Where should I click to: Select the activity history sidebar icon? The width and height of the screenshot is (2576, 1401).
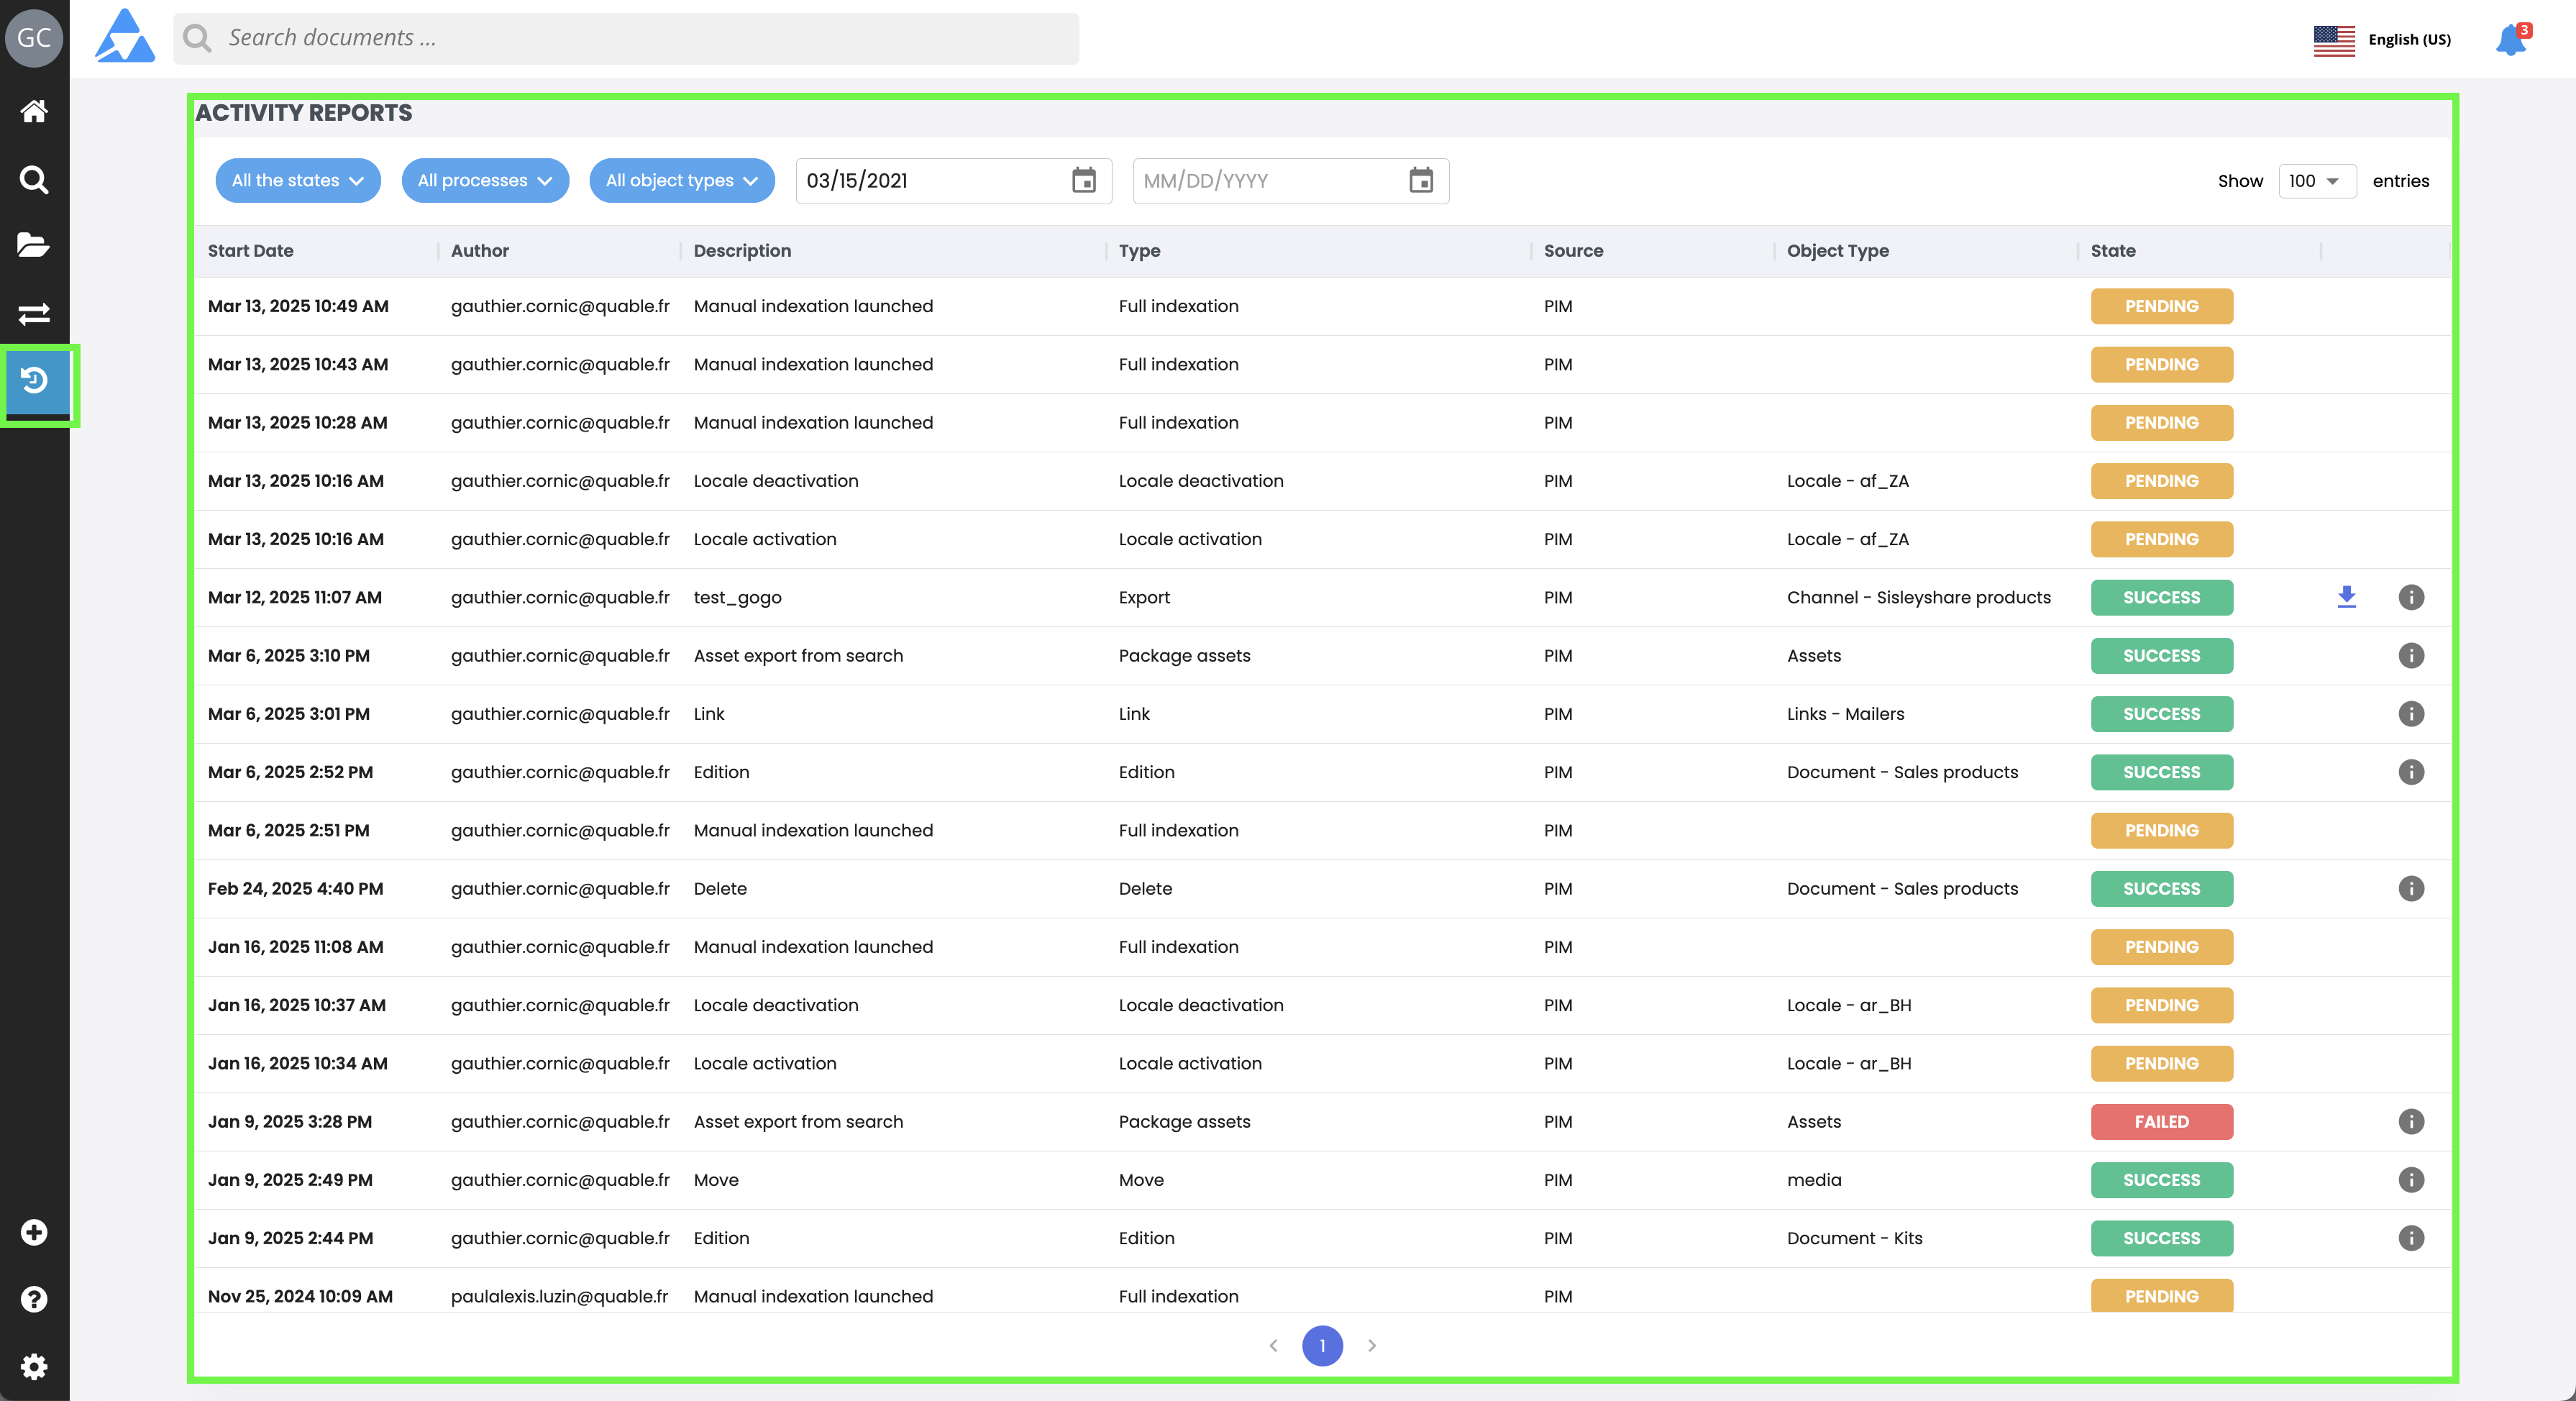point(34,381)
